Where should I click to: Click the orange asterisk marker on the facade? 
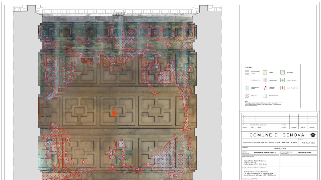pyautogui.click(x=114, y=113)
